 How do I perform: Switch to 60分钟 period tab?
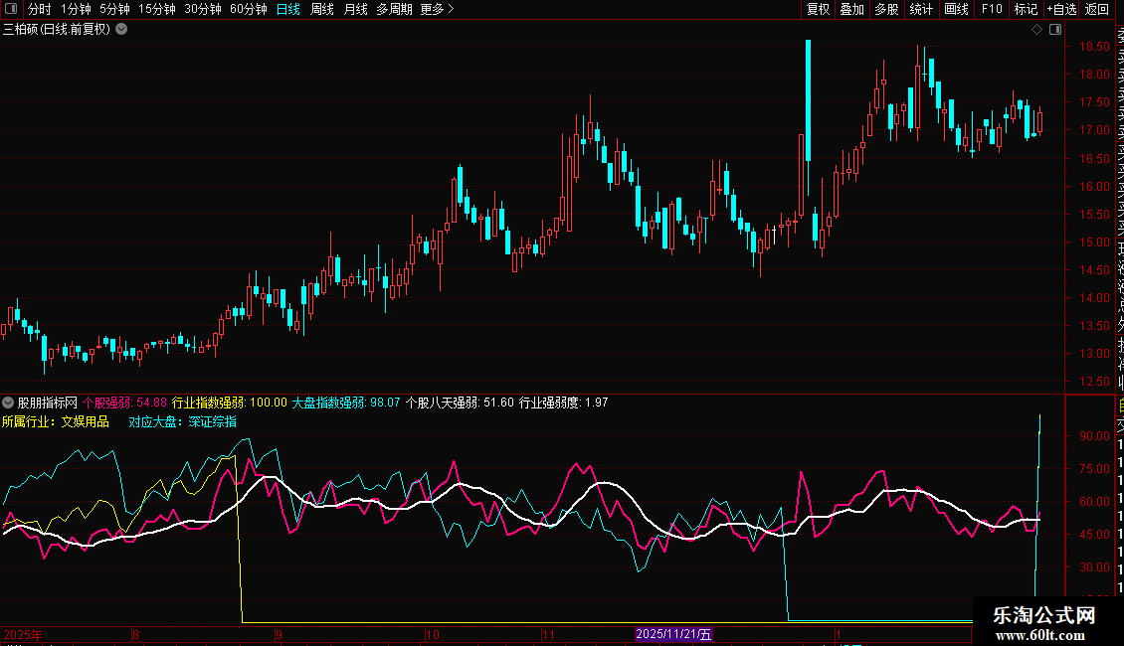[x=248, y=9]
